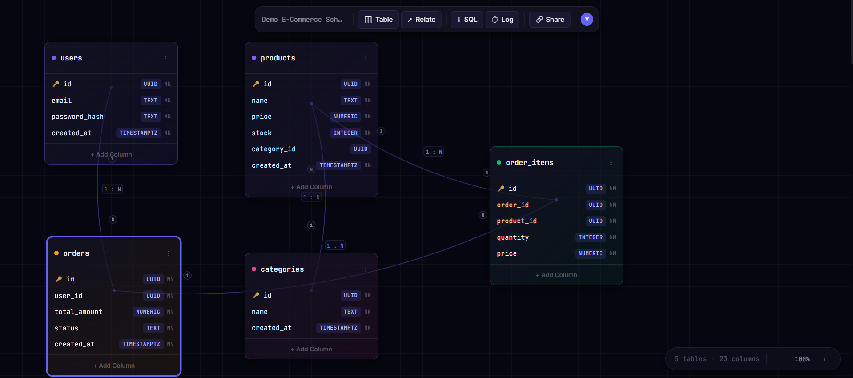Toggle NN on orders total_amount column
The width and height of the screenshot is (853, 378).
tap(170, 312)
